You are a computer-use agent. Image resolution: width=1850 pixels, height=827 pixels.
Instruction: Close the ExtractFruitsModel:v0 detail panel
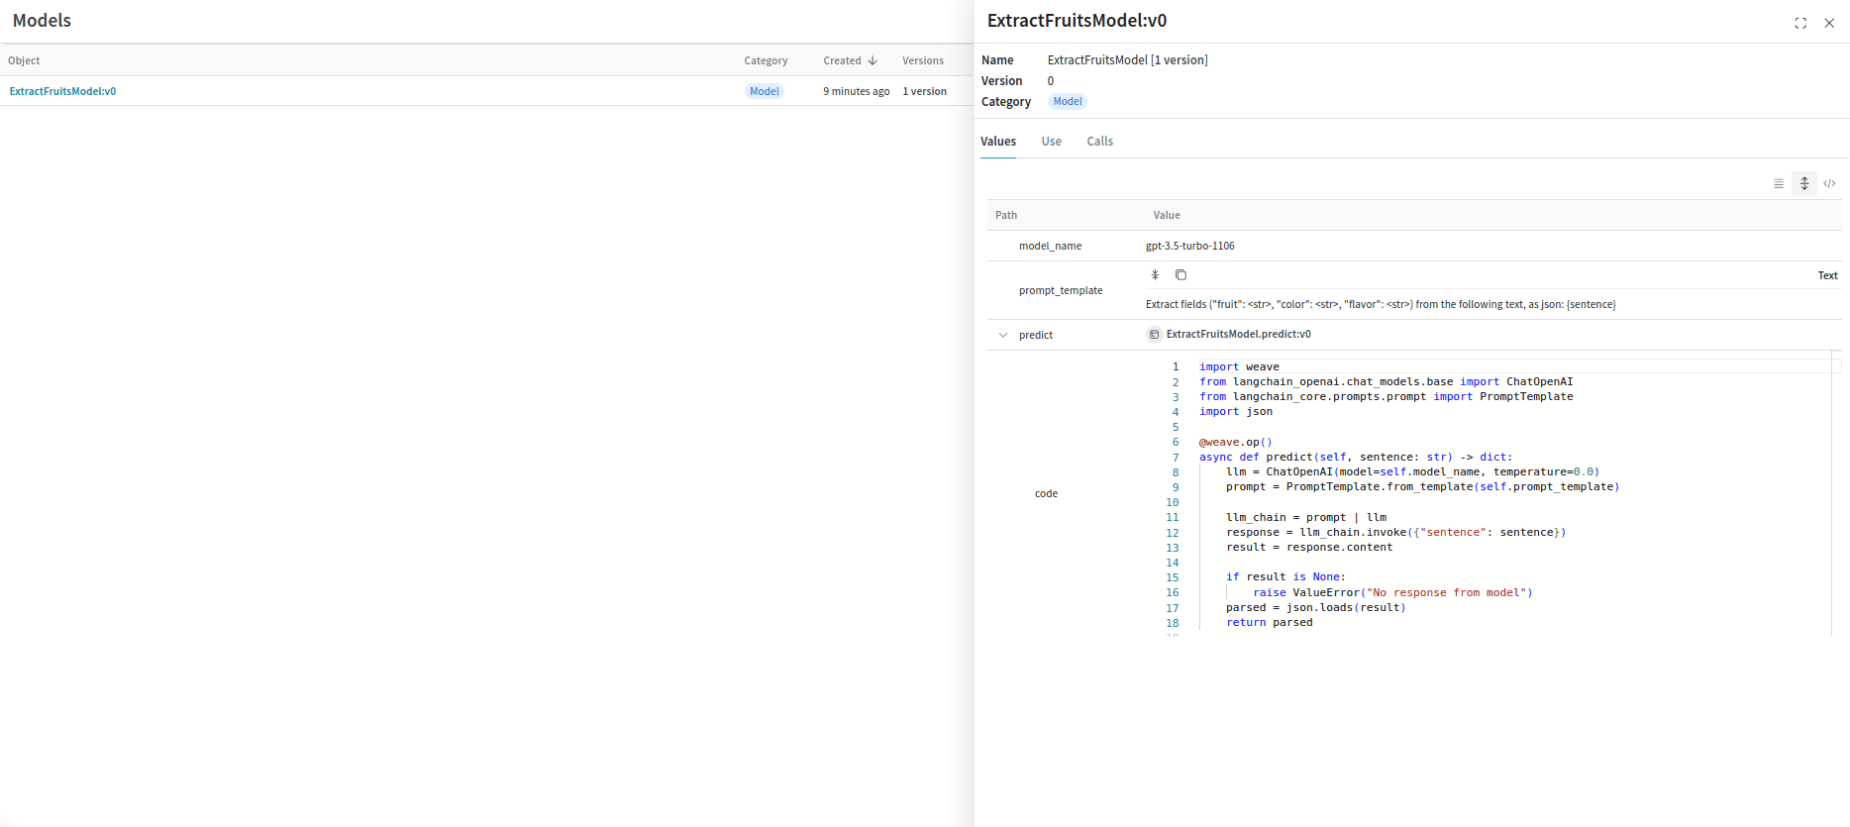tap(1829, 23)
